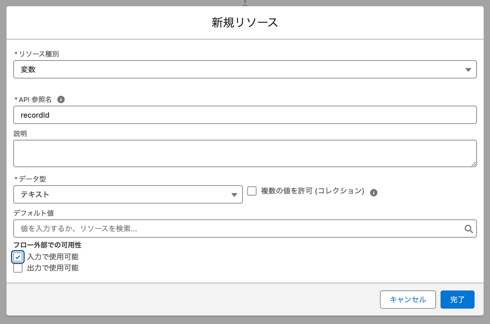Click the info icon beside 複数の値を許可 (コレクション)
This screenshot has width=490, height=324.
click(x=374, y=192)
